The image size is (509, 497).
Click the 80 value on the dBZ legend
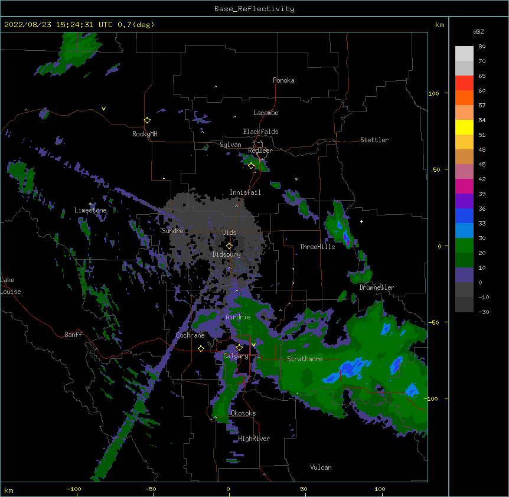click(482, 47)
